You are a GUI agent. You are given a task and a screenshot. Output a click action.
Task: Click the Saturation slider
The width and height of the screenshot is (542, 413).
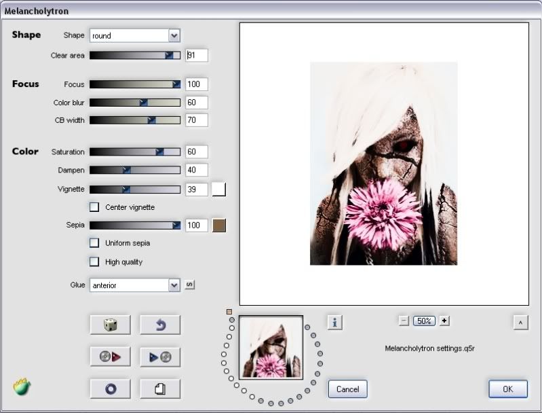coord(135,151)
